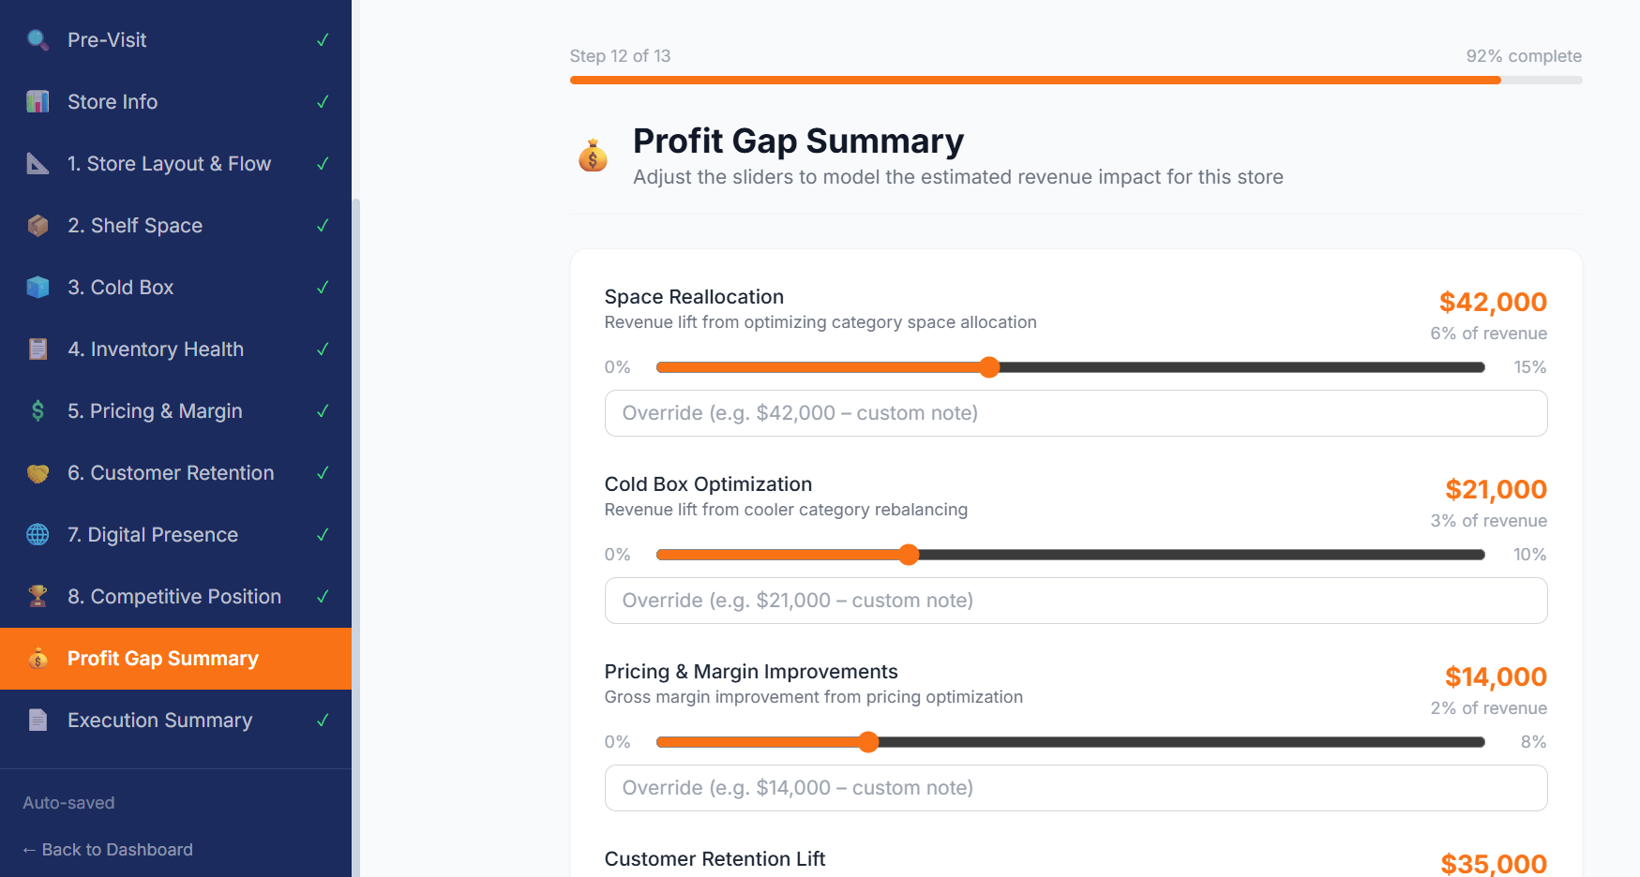Click the Customer Retention handshake icon
This screenshot has width=1640, height=877.
38,472
